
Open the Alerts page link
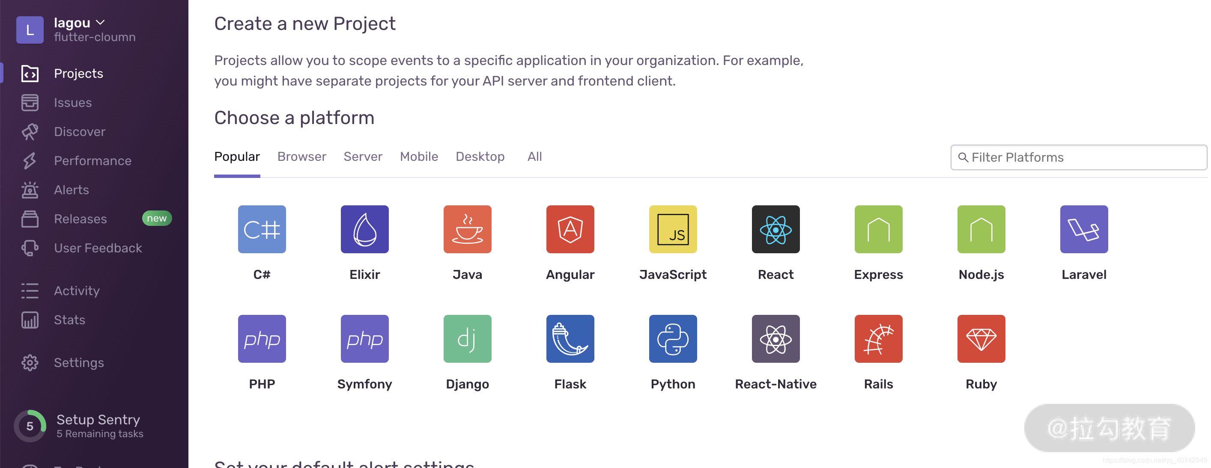[72, 190]
